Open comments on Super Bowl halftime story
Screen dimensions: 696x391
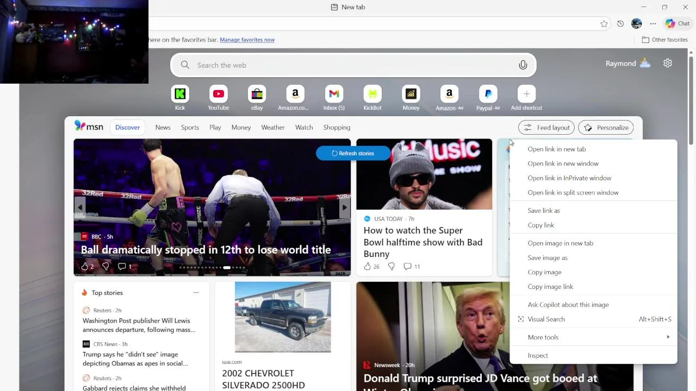[408, 266]
